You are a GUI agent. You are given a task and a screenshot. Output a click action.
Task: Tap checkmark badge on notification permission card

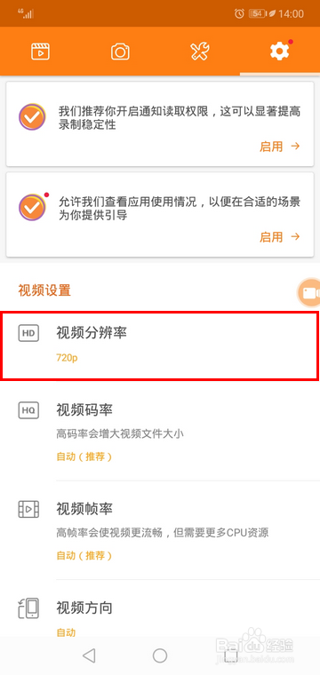tap(32, 117)
